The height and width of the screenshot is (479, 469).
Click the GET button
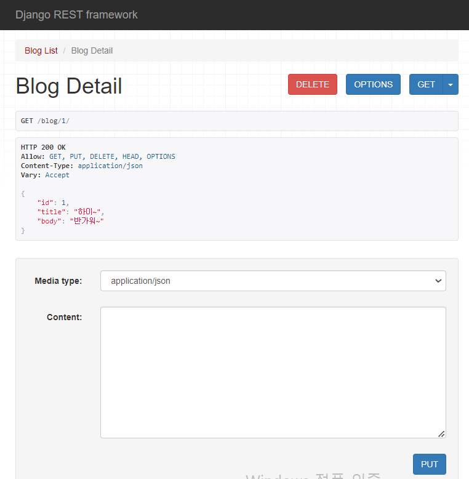[426, 84]
